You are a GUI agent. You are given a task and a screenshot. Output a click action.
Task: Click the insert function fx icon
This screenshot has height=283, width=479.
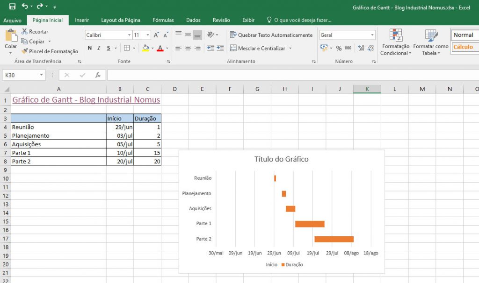coord(98,75)
